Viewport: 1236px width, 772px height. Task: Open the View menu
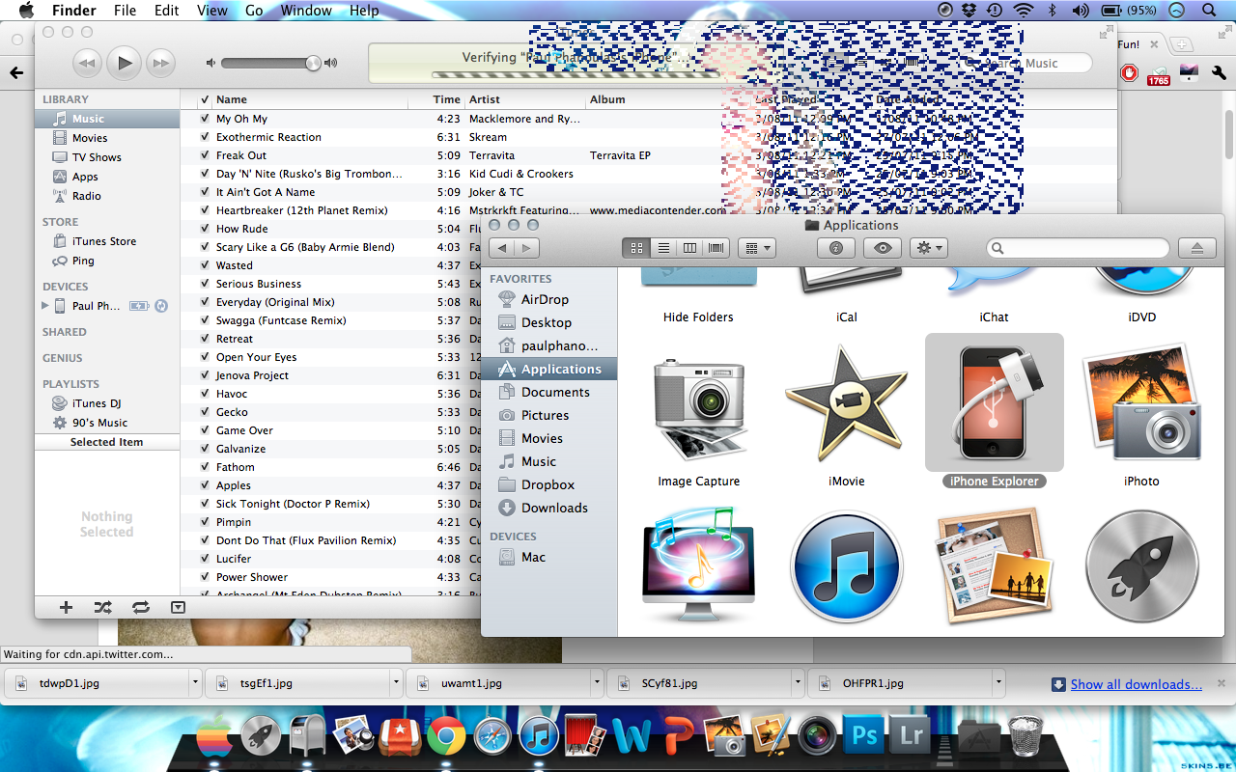coord(212,11)
